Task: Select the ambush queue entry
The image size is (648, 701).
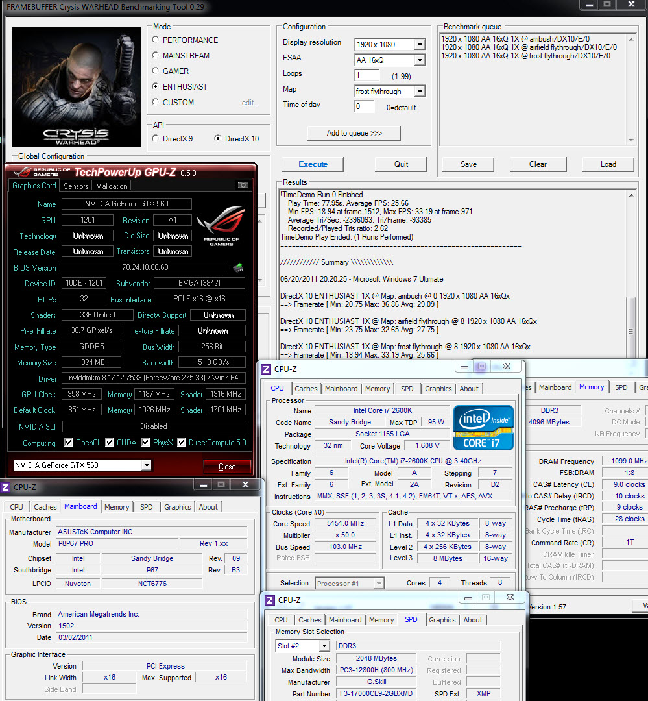Action: coord(515,39)
